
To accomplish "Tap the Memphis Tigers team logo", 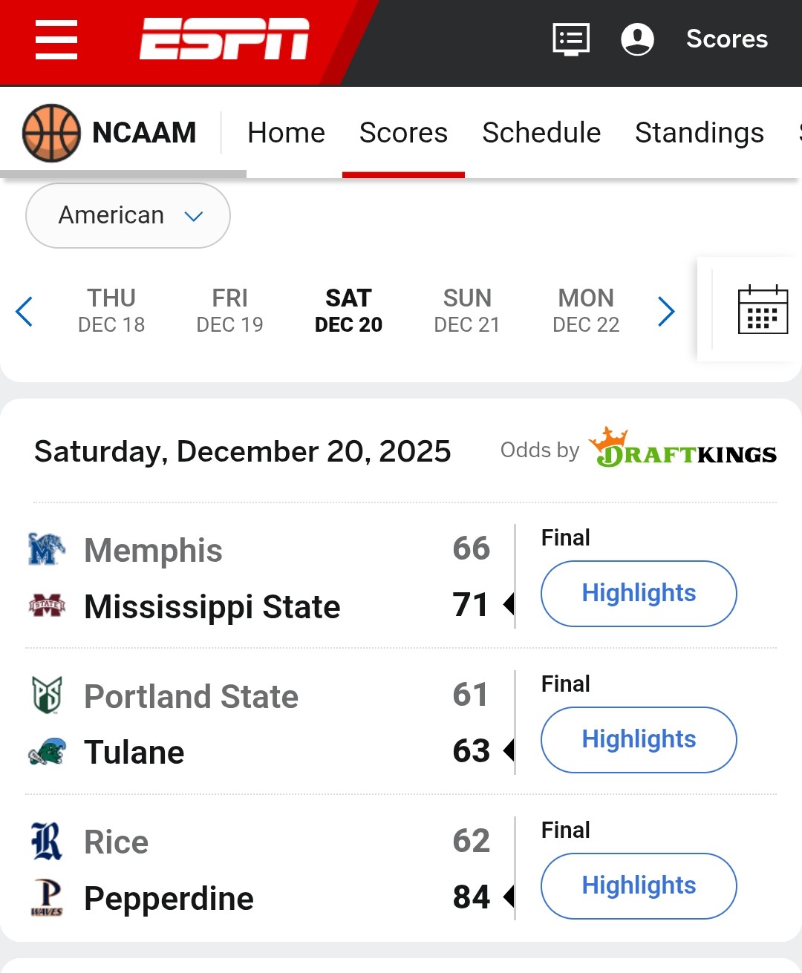I will pos(47,550).
